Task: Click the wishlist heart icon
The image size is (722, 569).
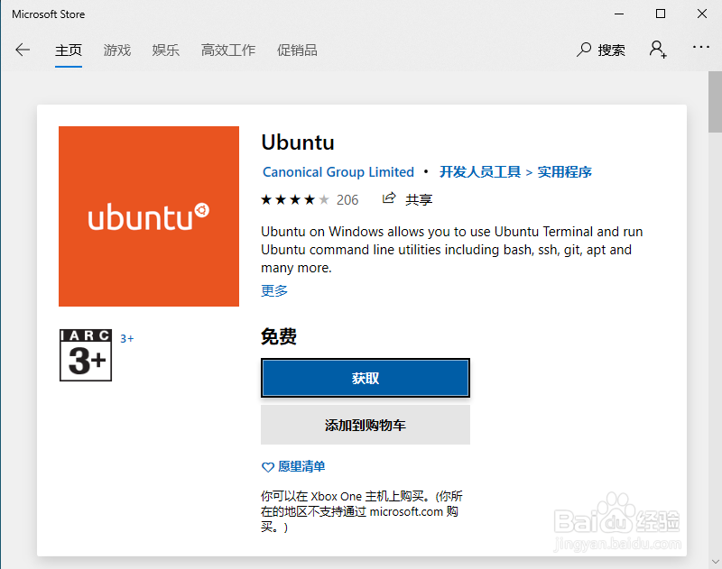Action: (267, 467)
